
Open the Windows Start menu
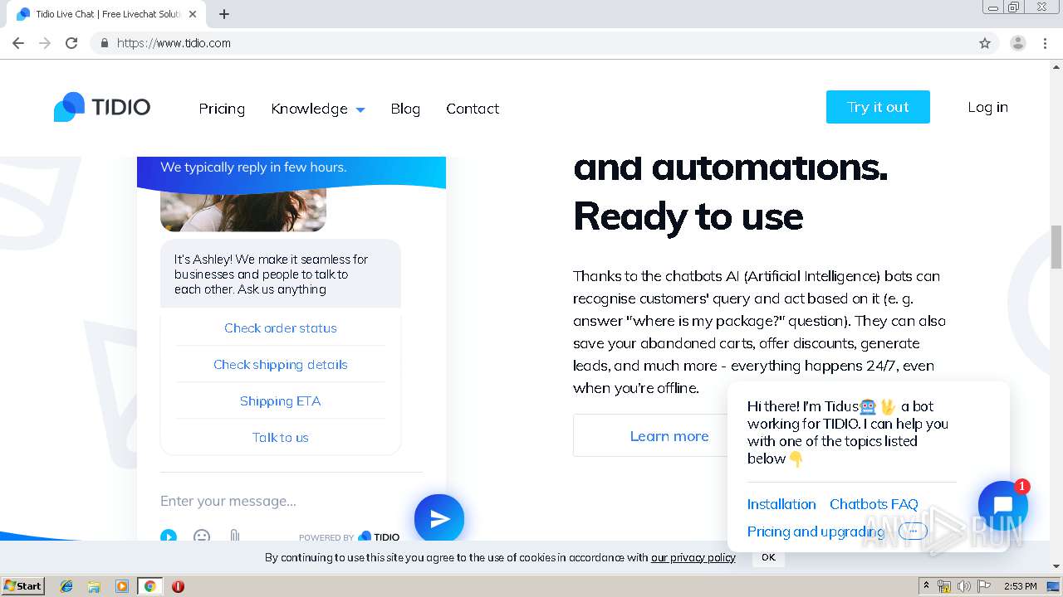[22, 586]
